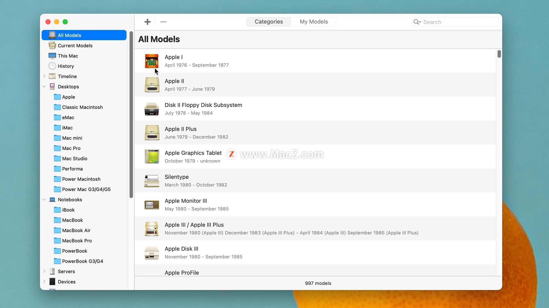Click the '997 models' status text
This screenshot has height=308, width=549.
(318, 283)
